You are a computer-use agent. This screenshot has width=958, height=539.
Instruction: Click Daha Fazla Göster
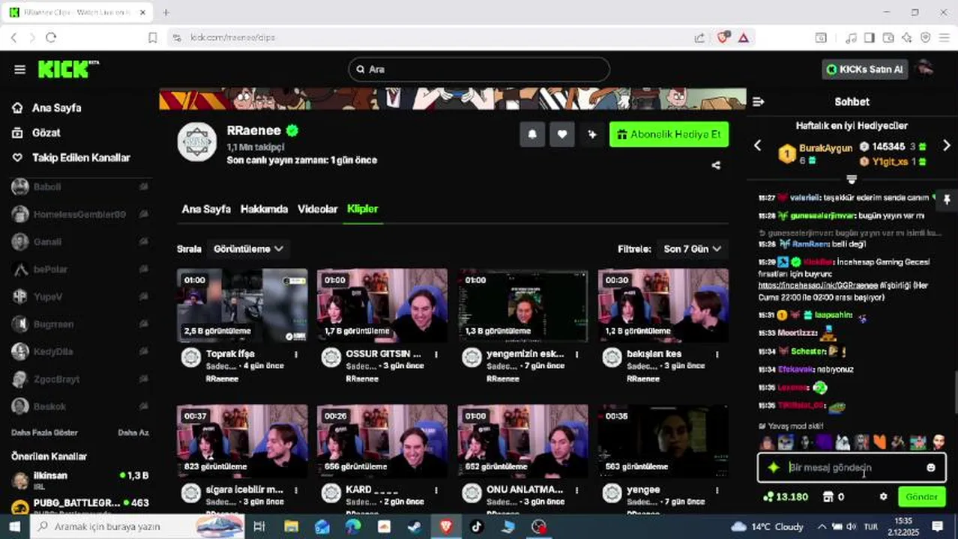click(x=44, y=433)
